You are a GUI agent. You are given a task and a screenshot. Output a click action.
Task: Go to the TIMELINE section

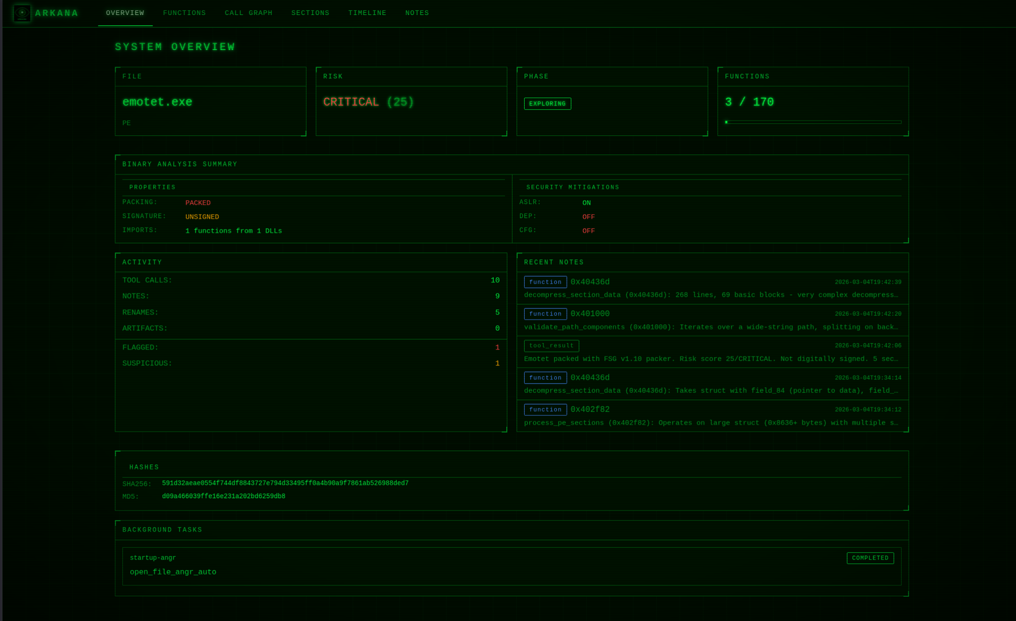point(367,13)
